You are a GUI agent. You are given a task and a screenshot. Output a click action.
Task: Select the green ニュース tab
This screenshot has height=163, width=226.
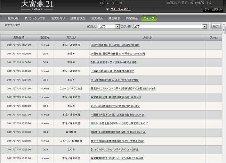tap(149, 18)
